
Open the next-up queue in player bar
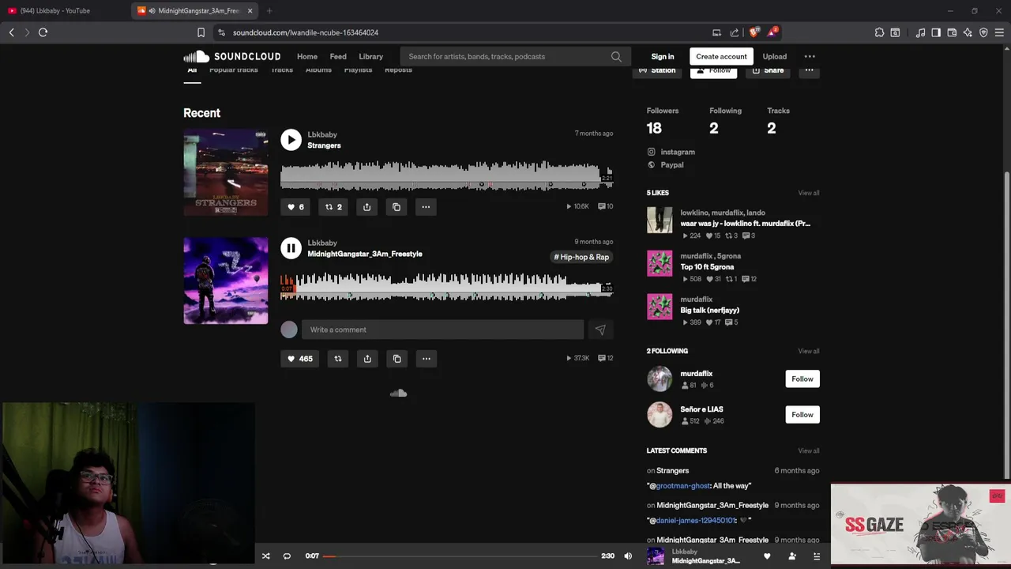click(x=817, y=556)
